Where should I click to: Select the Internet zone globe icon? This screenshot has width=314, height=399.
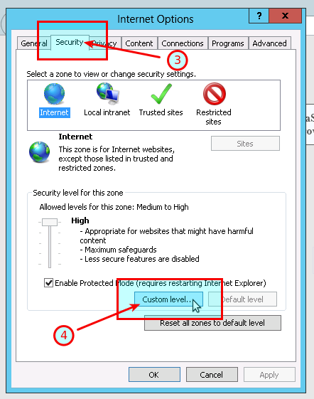point(54,94)
